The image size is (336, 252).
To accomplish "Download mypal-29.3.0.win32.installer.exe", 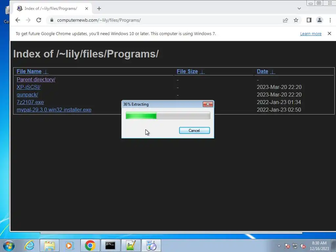I will click(x=54, y=110).
